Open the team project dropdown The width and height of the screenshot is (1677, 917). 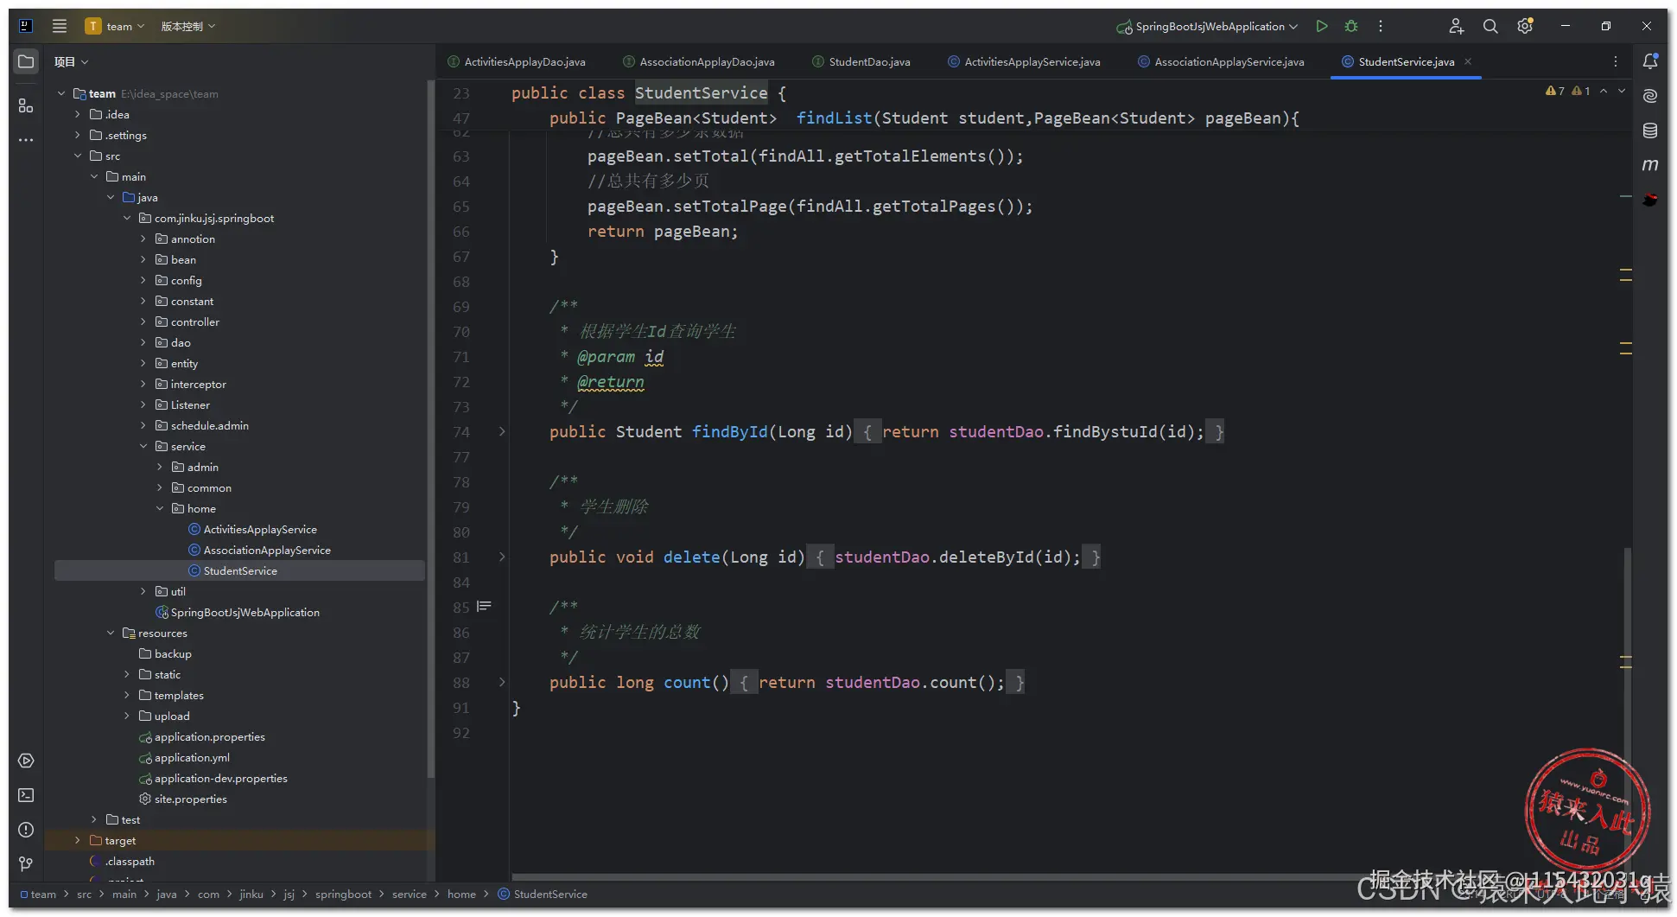coord(116,26)
